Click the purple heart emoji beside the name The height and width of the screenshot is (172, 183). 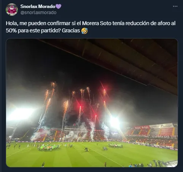59,6
